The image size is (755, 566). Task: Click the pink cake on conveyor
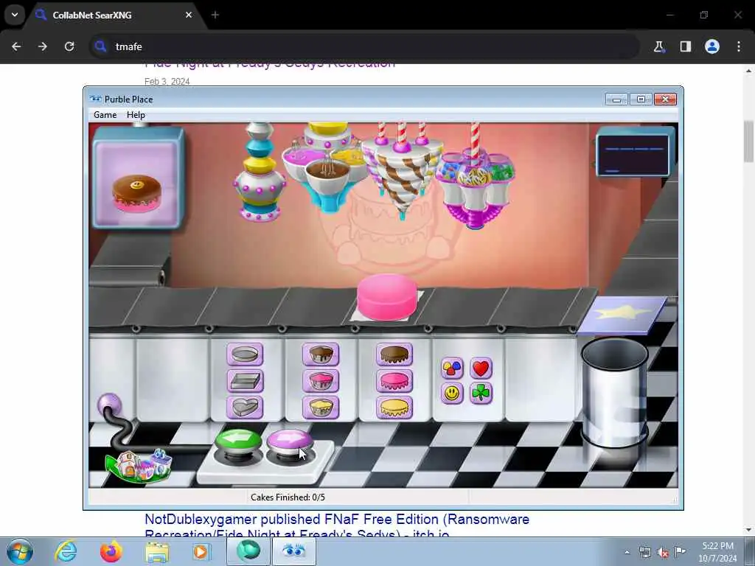[386, 296]
